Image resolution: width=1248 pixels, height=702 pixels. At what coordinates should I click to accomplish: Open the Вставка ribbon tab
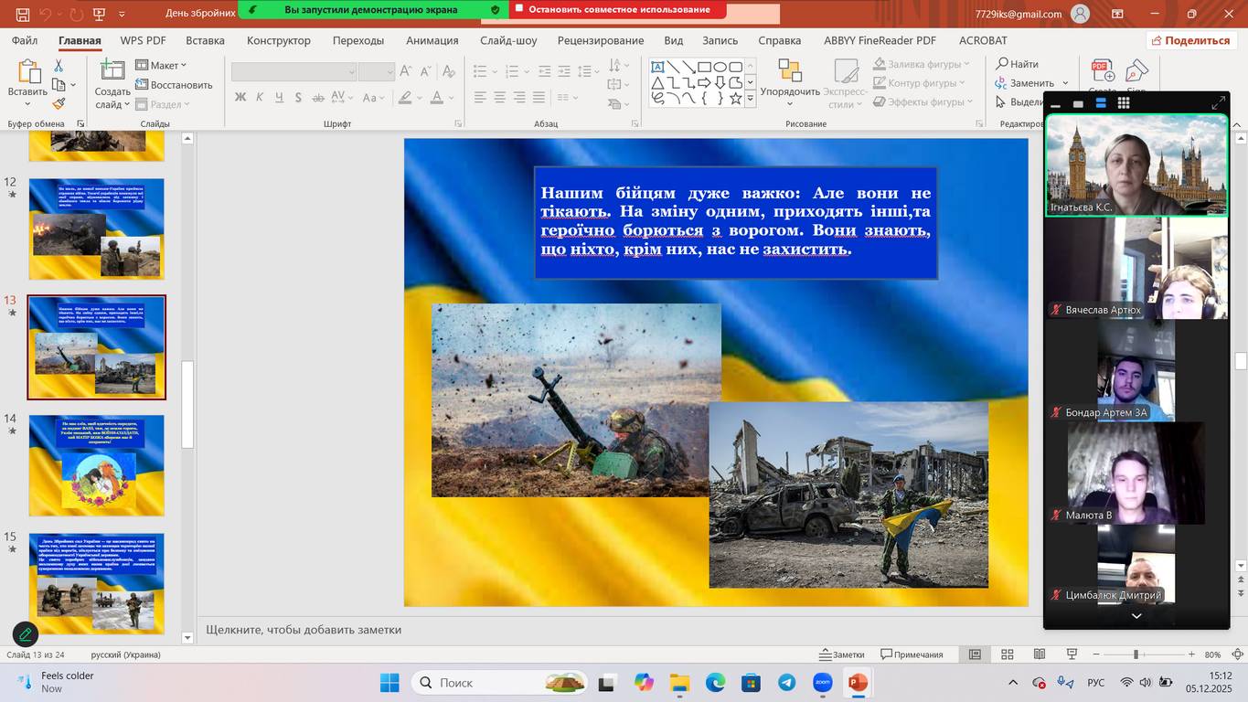pos(205,40)
